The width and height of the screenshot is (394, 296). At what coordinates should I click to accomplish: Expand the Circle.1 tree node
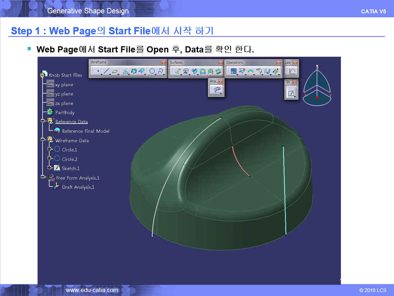point(49,149)
